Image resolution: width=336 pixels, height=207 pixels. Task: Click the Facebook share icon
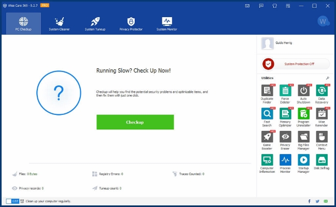[x=309, y=201]
